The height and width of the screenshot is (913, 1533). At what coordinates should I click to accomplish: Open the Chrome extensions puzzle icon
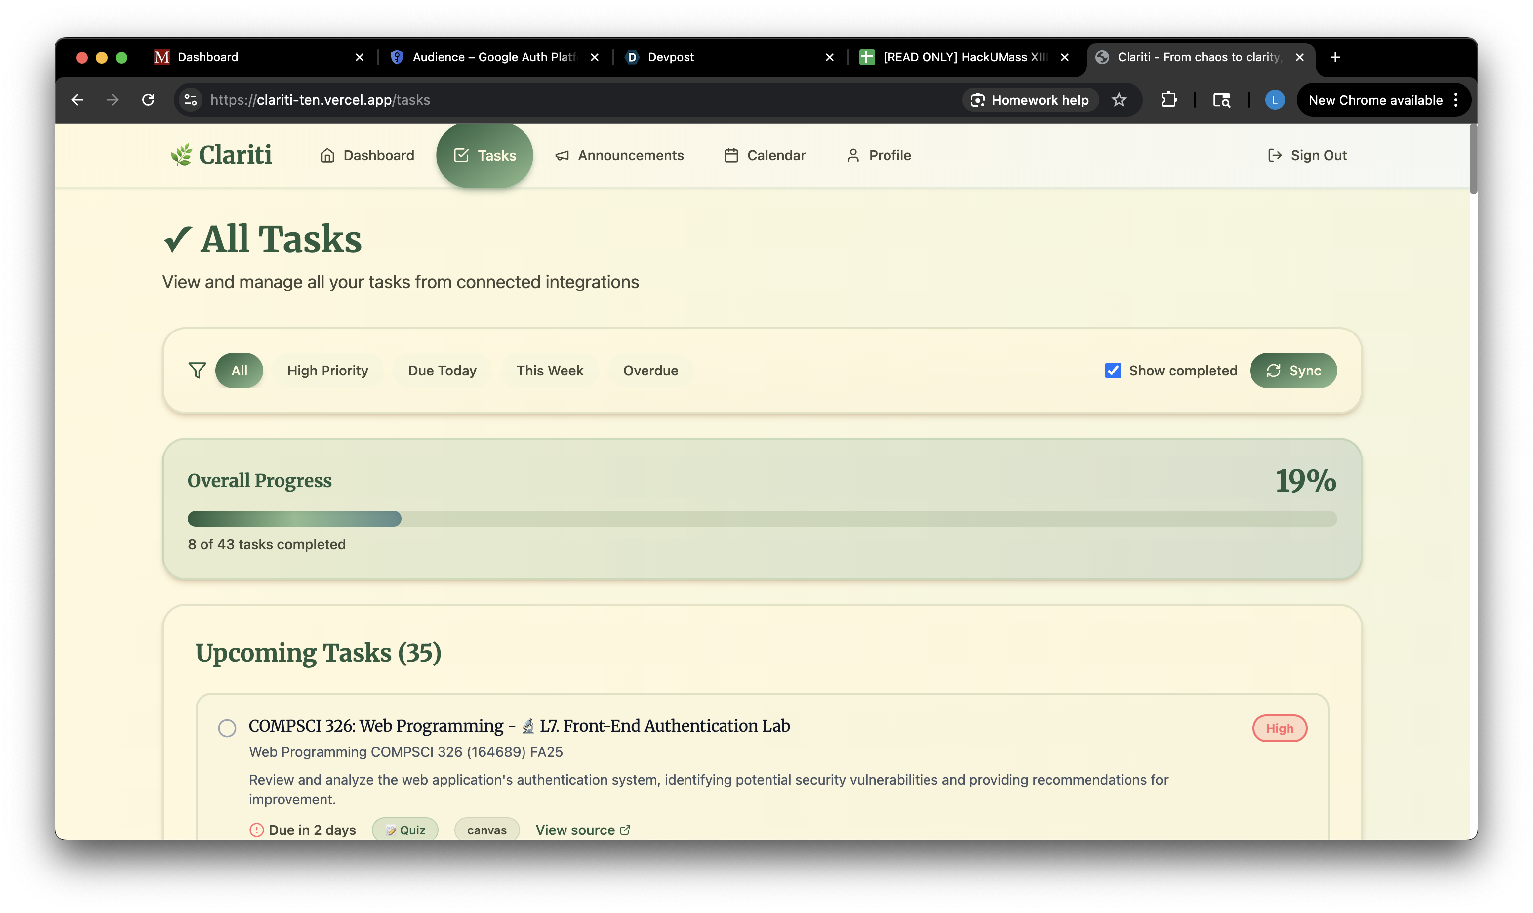click(x=1169, y=100)
